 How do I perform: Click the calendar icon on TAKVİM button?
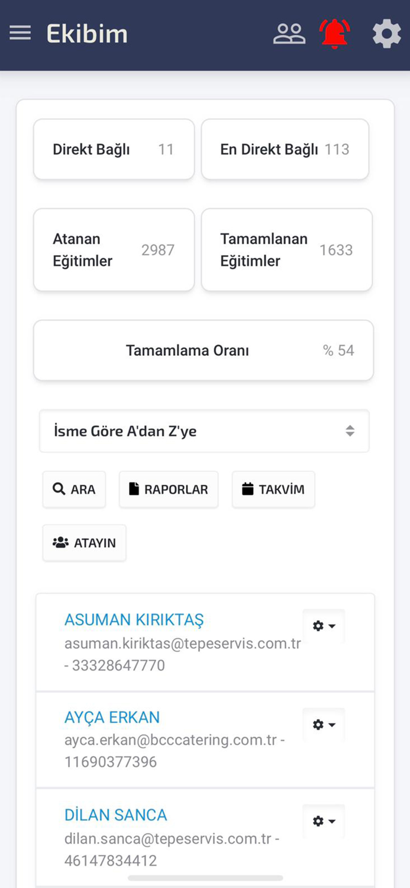[246, 489]
